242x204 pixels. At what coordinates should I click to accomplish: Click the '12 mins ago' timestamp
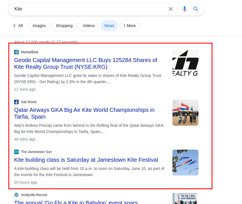[25, 89]
